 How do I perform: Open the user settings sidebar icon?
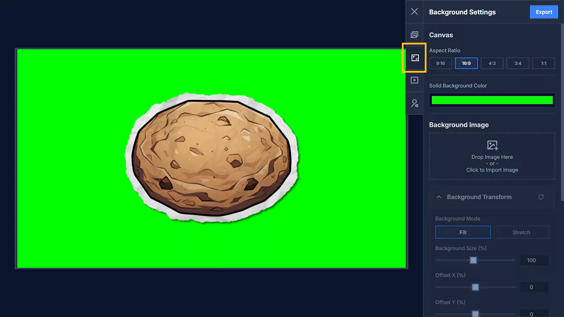coord(414,103)
